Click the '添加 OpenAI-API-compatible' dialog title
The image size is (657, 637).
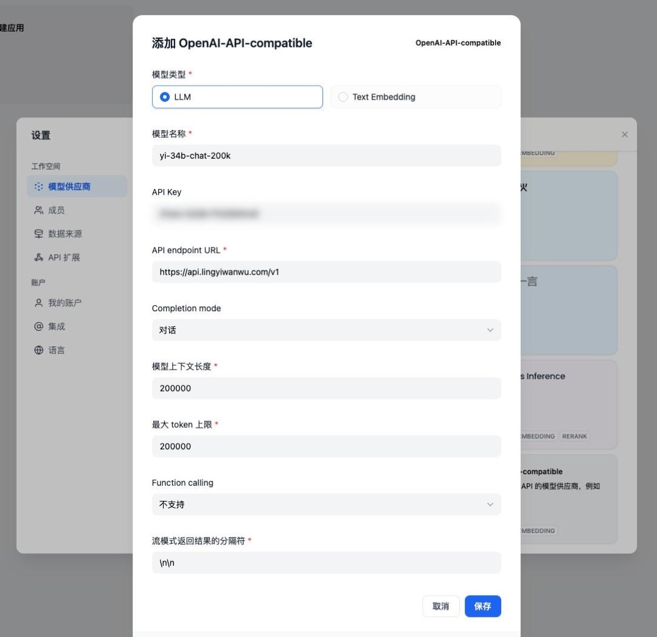click(232, 43)
